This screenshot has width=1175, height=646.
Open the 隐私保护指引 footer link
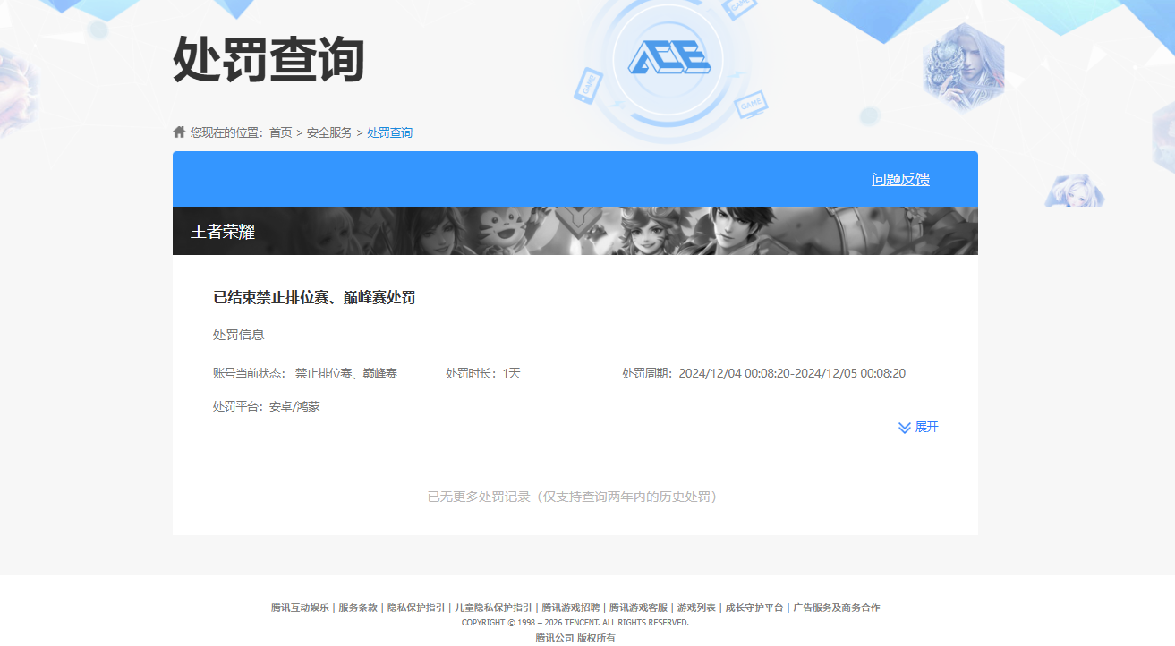(x=415, y=608)
